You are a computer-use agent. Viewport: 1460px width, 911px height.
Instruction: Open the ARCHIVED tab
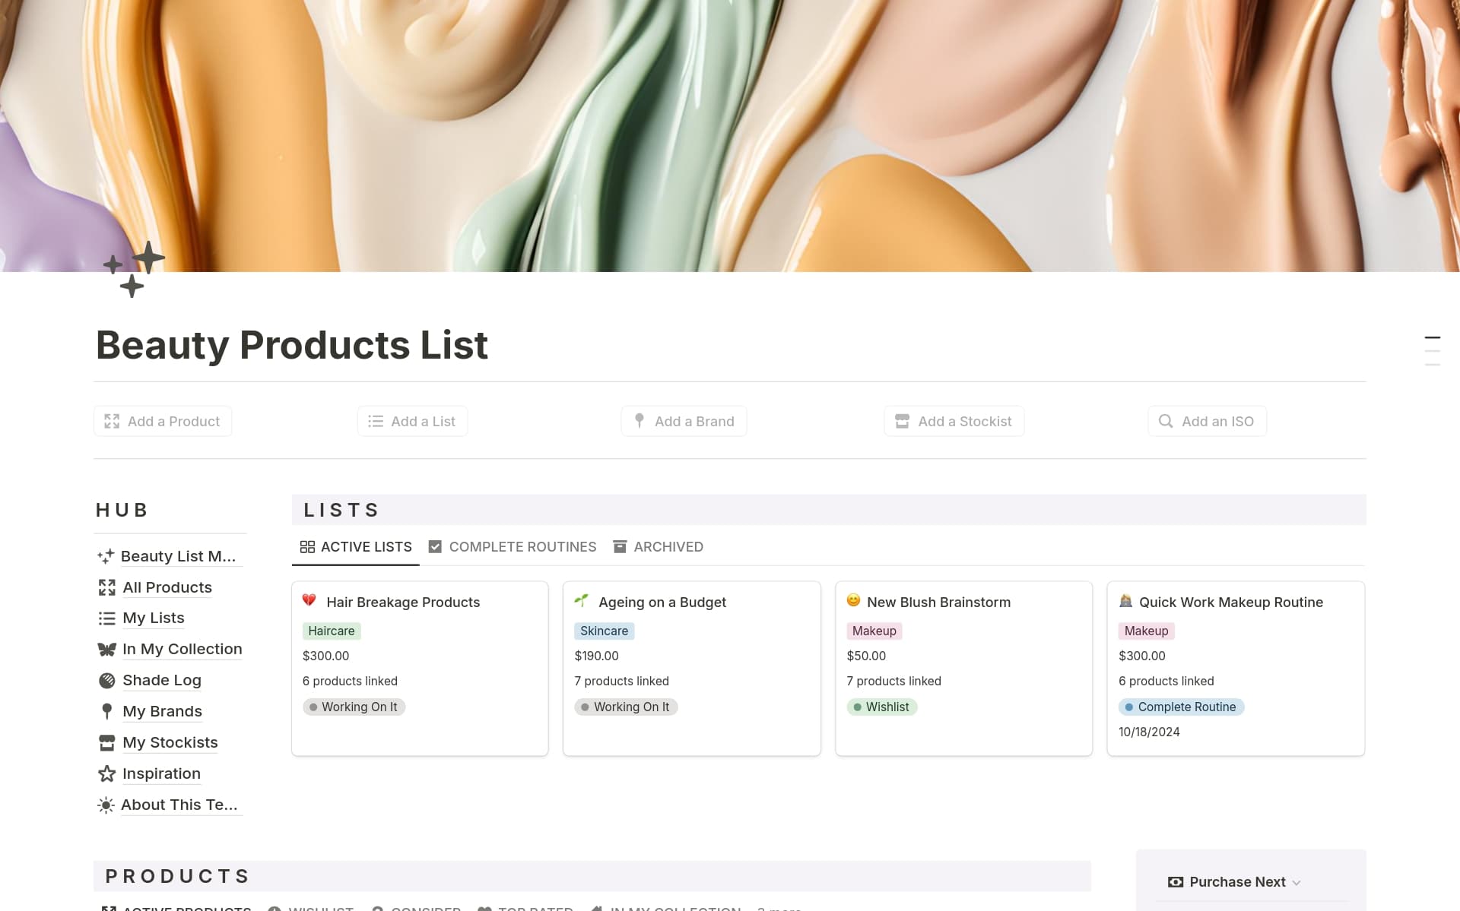tap(659, 547)
